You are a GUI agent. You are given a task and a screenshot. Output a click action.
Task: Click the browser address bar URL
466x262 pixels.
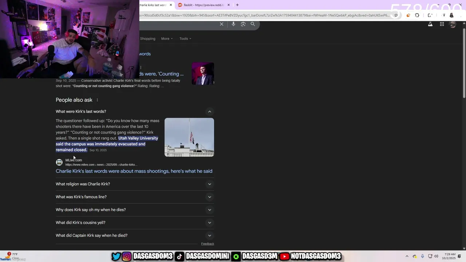coord(265,15)
